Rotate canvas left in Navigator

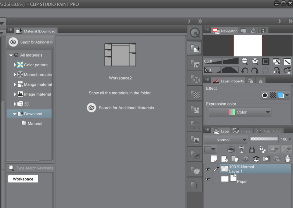click(244, 71)
